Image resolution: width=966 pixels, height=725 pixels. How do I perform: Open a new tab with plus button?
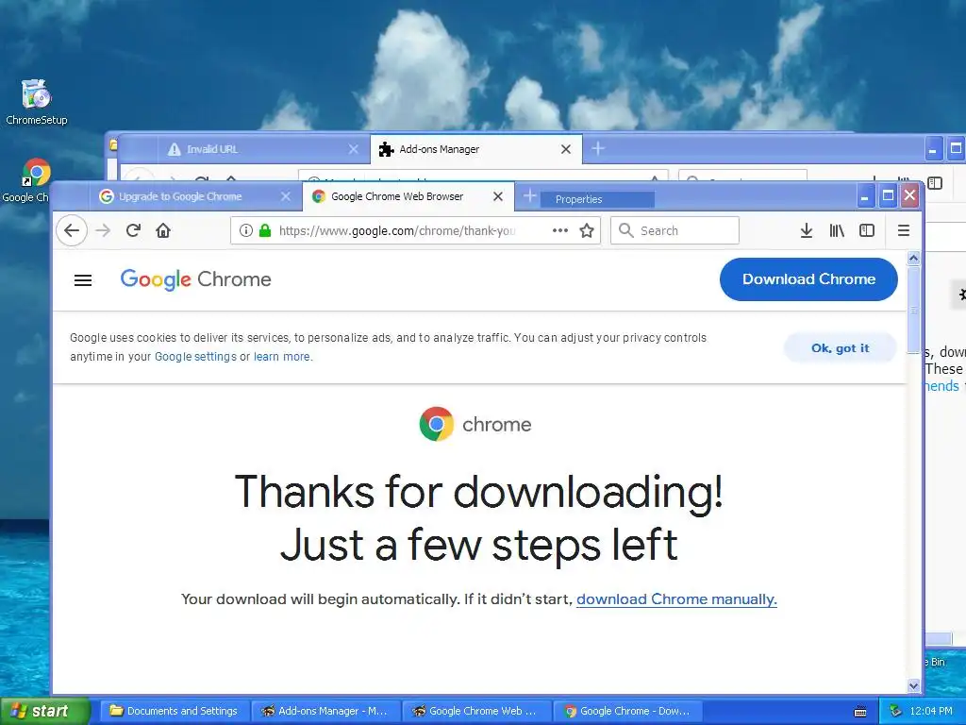click(x=529, y=196)
